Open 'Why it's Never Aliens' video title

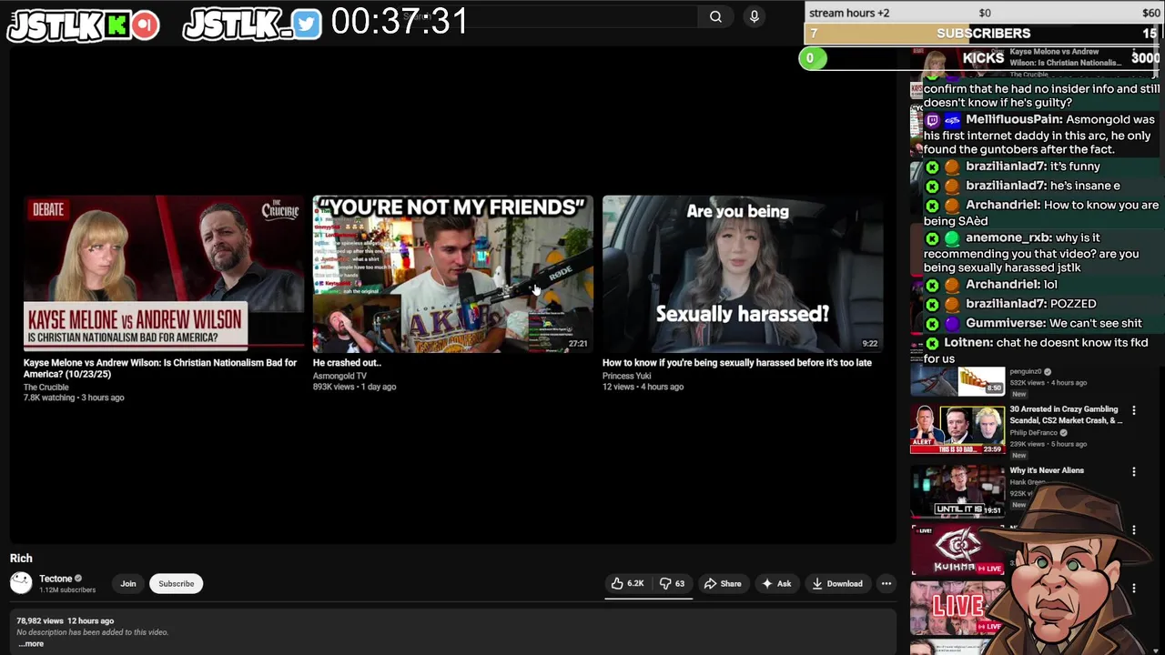1047,470
